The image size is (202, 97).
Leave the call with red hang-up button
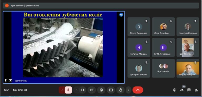pos(138,90)
